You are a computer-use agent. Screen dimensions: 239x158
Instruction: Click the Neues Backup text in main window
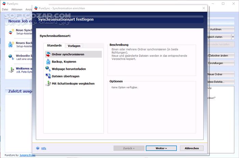tap(24, 43)
